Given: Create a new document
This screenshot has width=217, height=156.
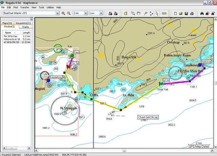Looking at the screenshot, I should click(175, 14).
